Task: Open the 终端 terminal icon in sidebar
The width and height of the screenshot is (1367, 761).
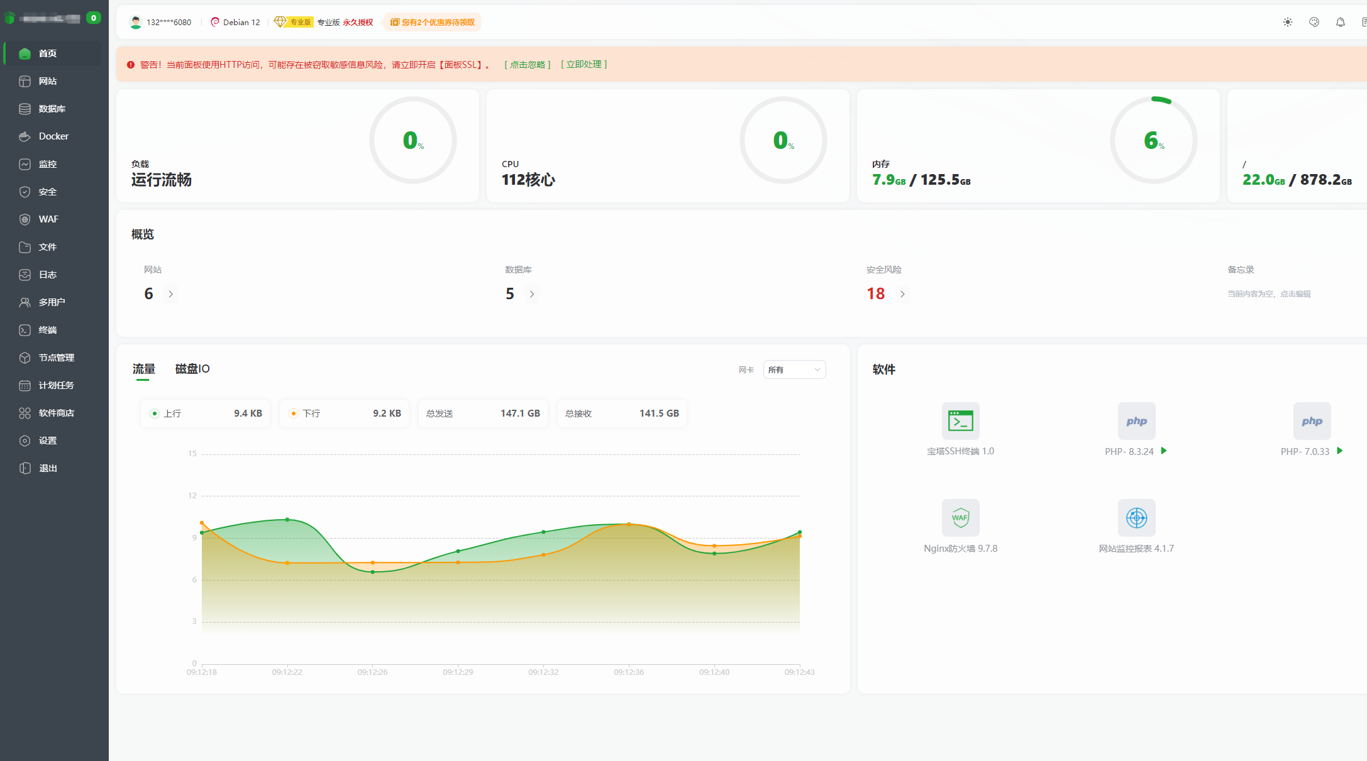Action: (25, 330)
